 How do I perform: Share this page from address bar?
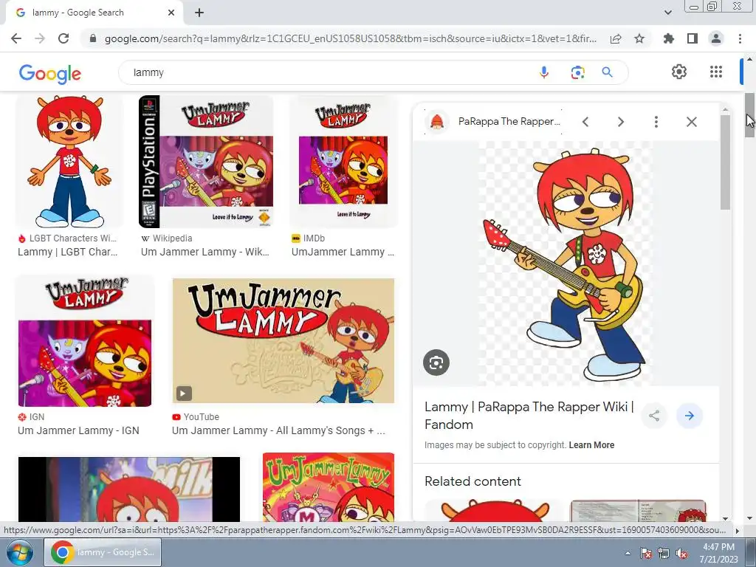click(616, 38)
